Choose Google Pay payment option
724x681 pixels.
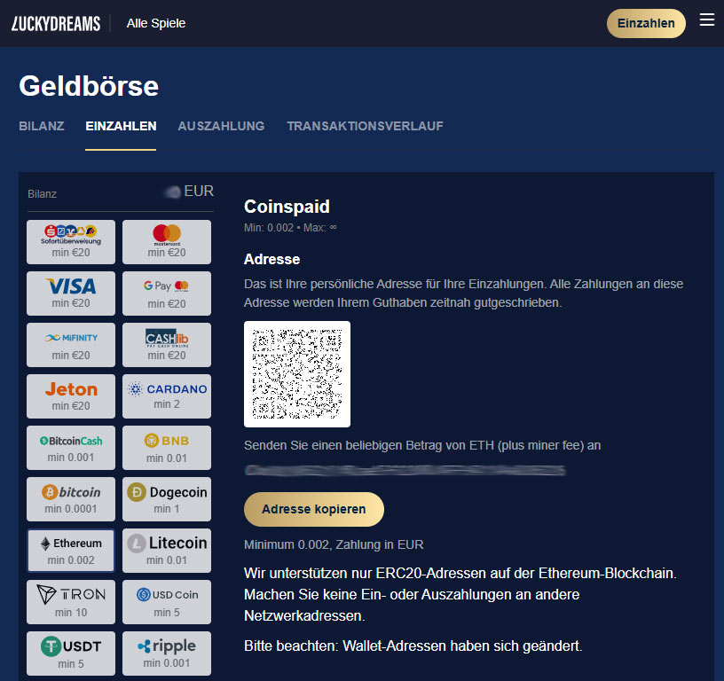point(167,294)
